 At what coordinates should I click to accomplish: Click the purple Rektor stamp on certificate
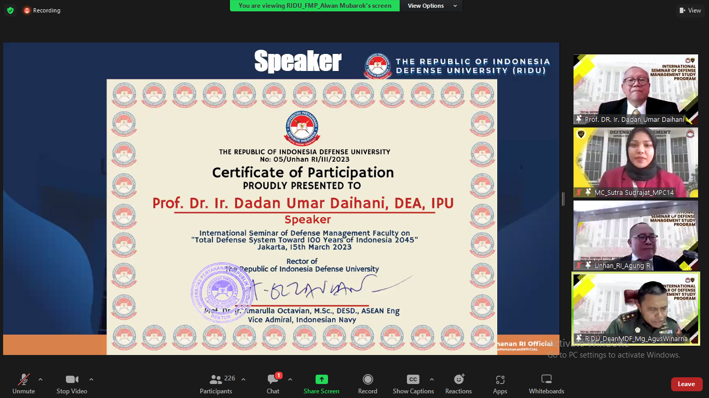click(x=222, y=293)
